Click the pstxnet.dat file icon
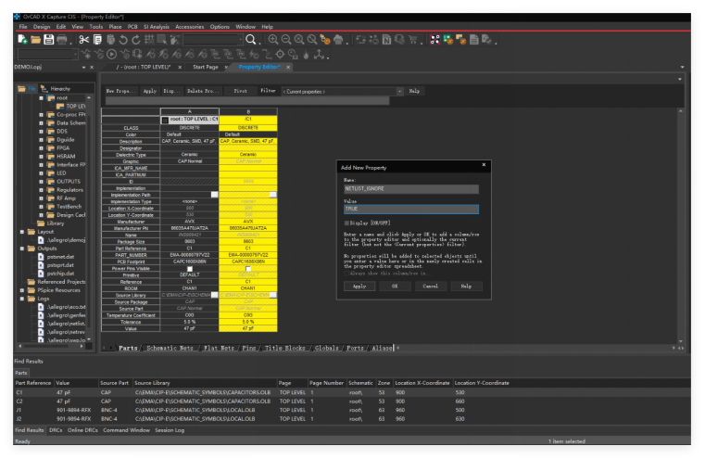705x459 pixels. (41, 257)
